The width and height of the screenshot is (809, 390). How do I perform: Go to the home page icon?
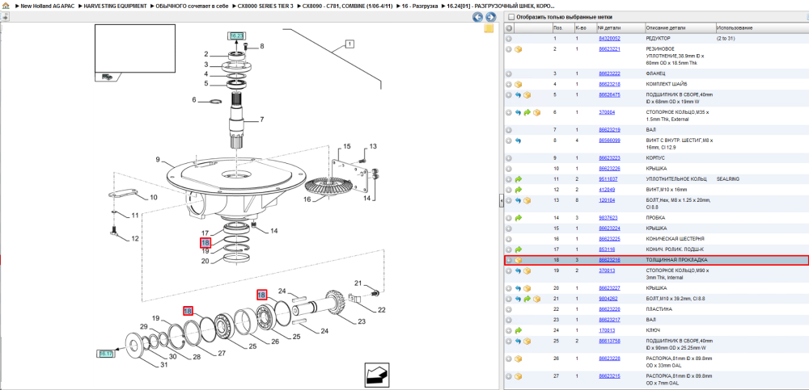(x=6, y=6)
